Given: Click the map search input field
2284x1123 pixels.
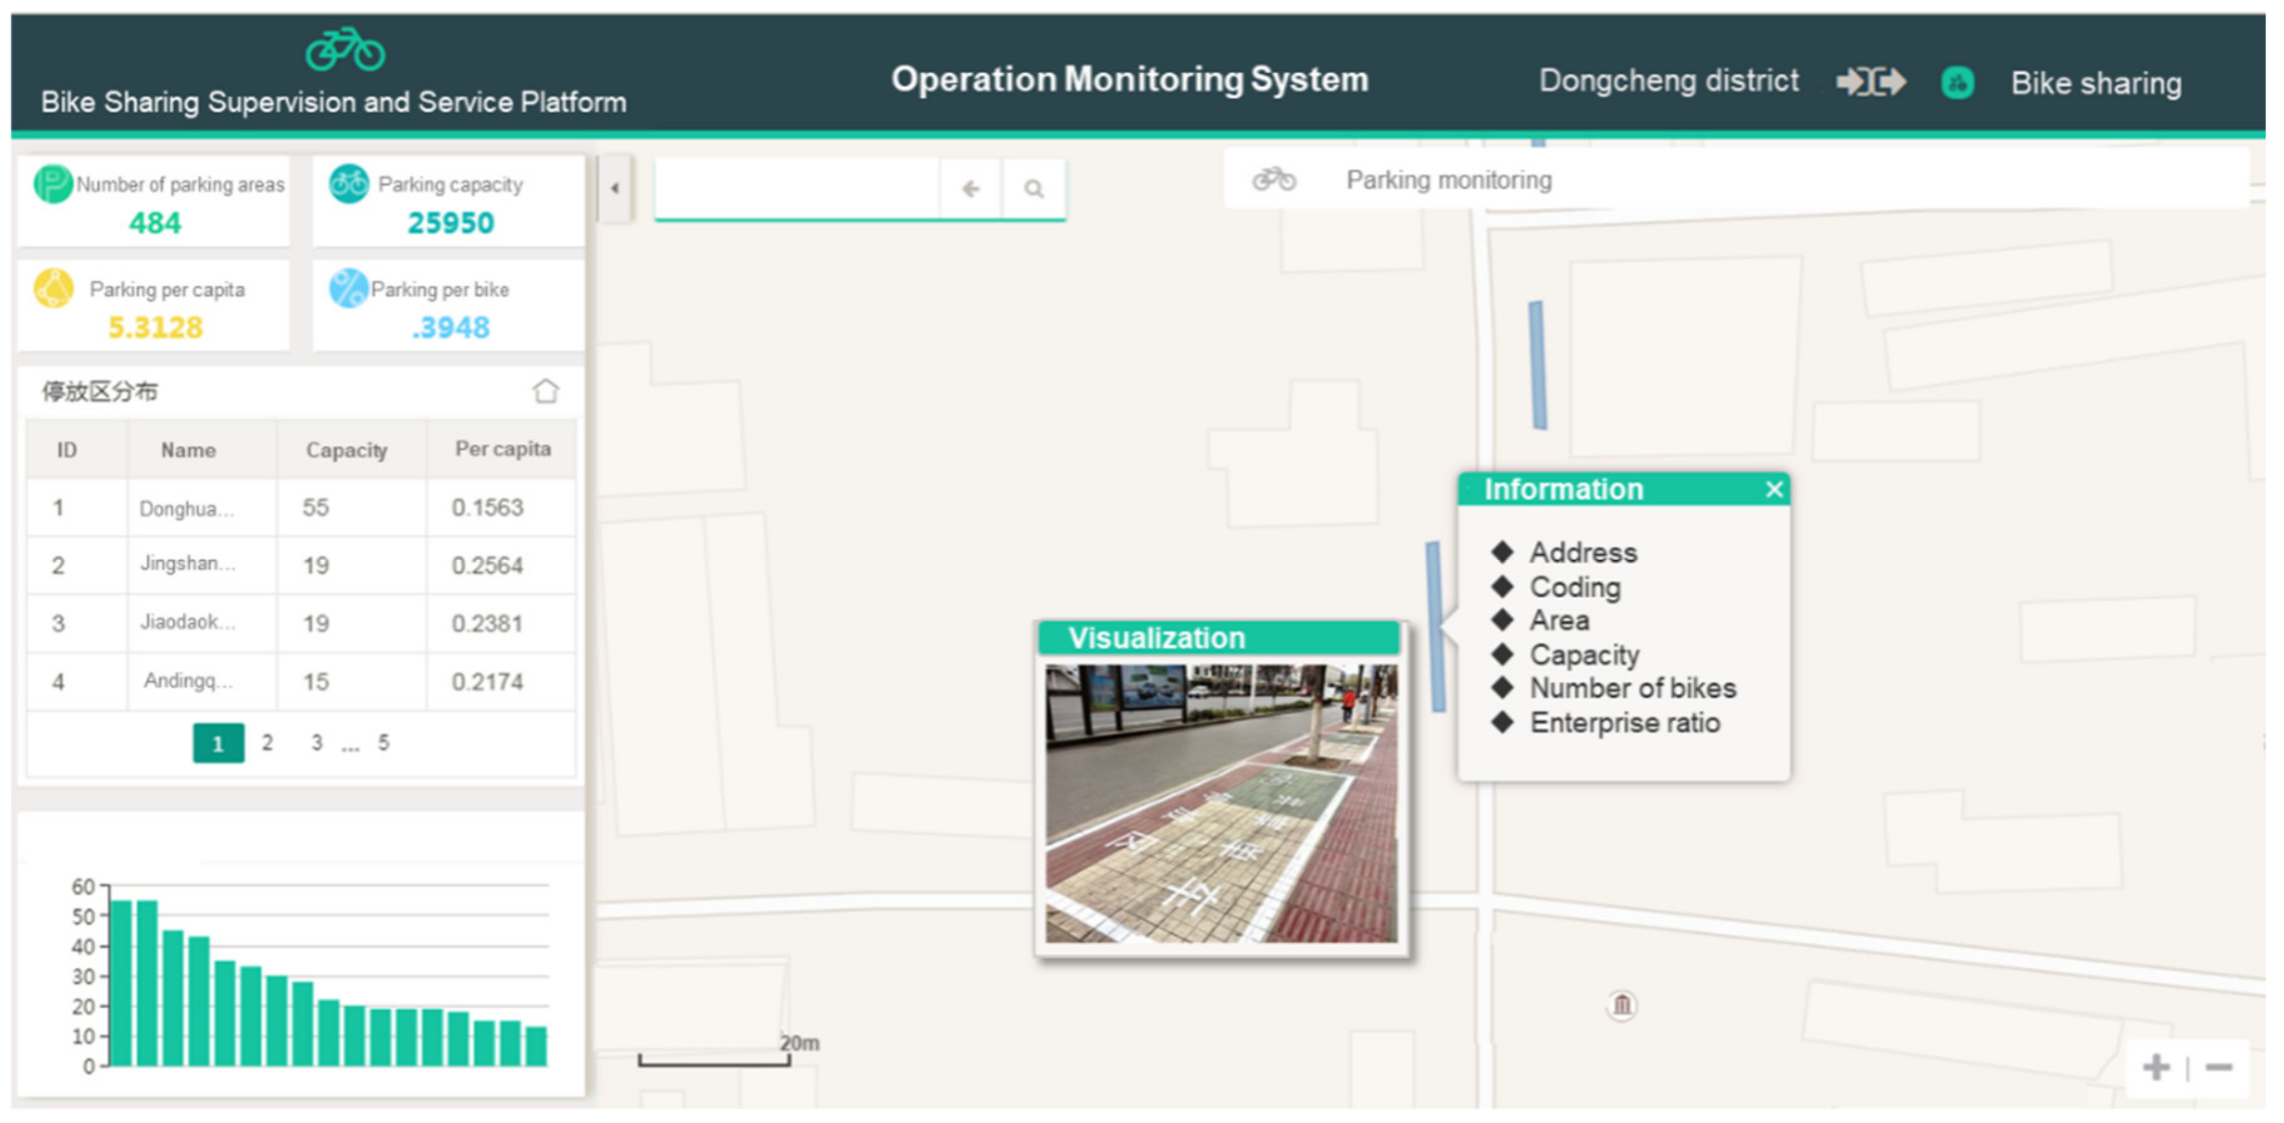Looking at the screenshot, I should pyautogui.click(x=796, y=188).
